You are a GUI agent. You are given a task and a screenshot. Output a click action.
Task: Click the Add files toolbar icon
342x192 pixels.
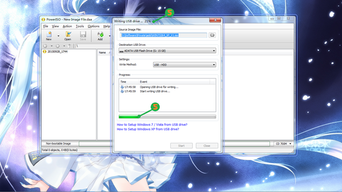pyautogui.click(x=100, y=36)
